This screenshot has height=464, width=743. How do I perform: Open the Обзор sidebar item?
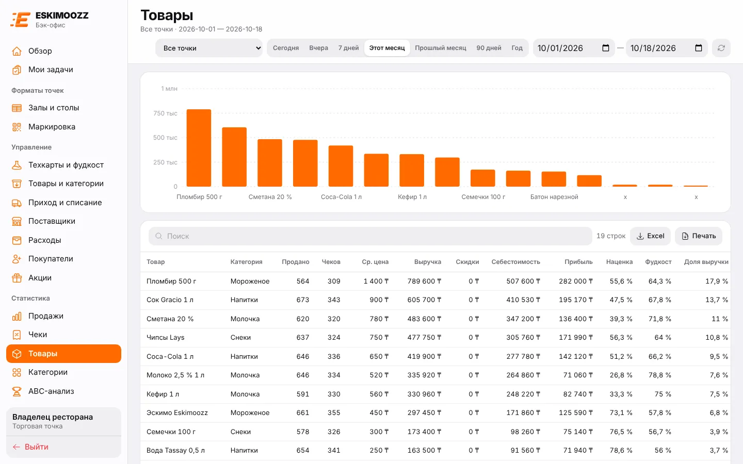(63, 51)
